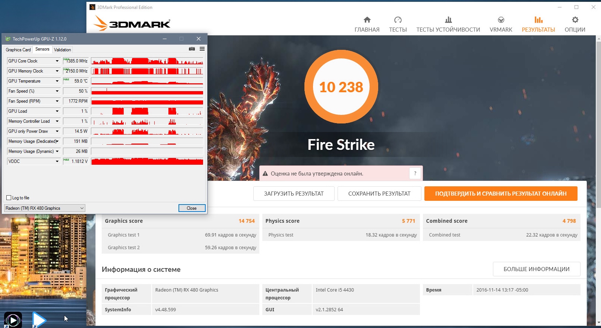Screen dimensions: 601x328
Task: Click GPU-Z title bar app icon
Action: [x=7, y=39]
